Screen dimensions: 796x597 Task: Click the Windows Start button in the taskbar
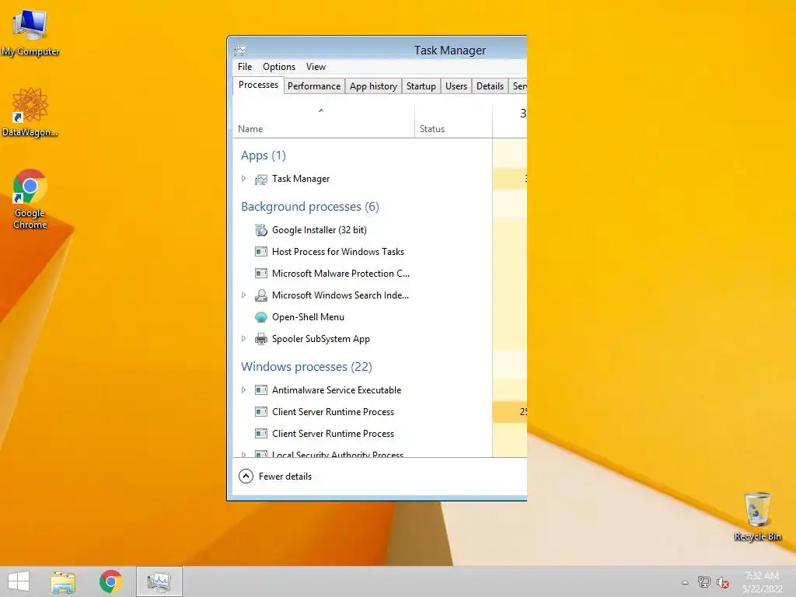point(19,581)
